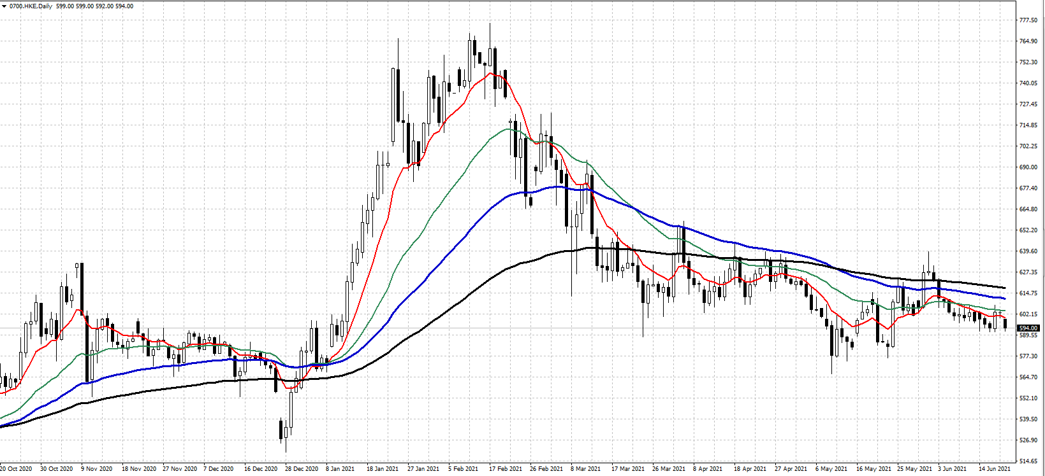Choose the 690.00 price axis label

click(x=1028, y=167)
